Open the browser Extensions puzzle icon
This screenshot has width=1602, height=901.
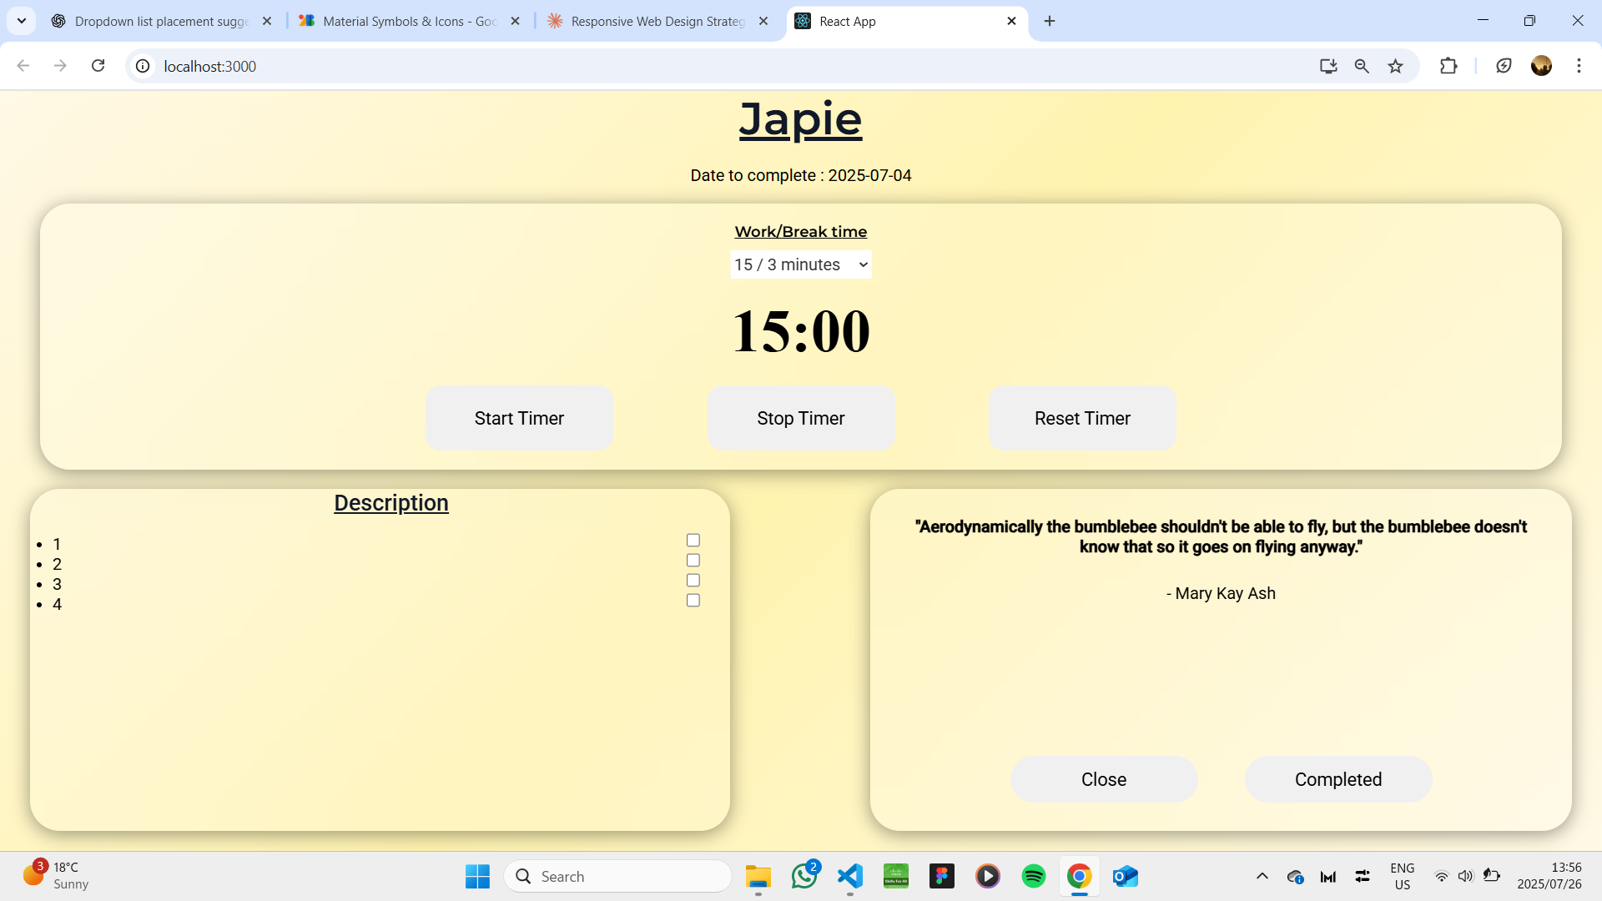pos(1448,66)
